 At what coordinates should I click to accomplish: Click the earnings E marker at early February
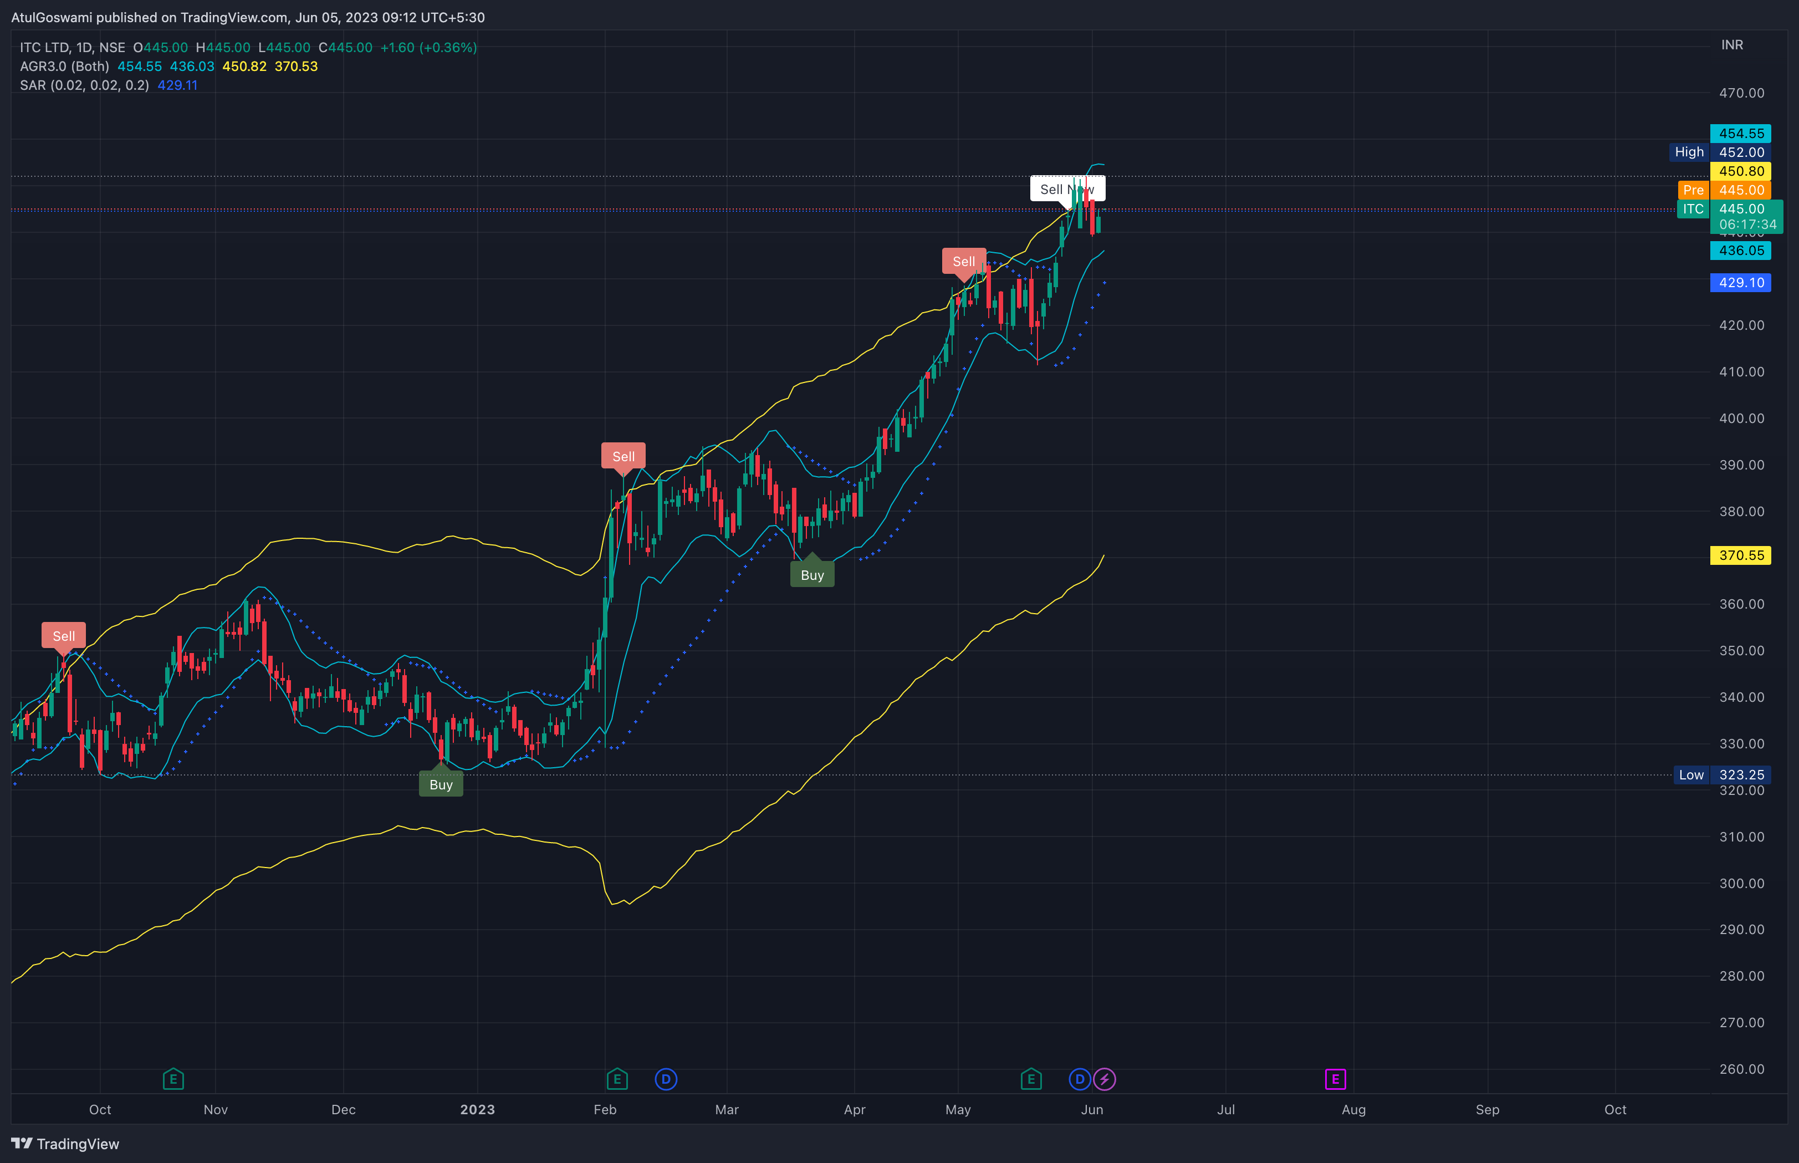[617, 1079]
